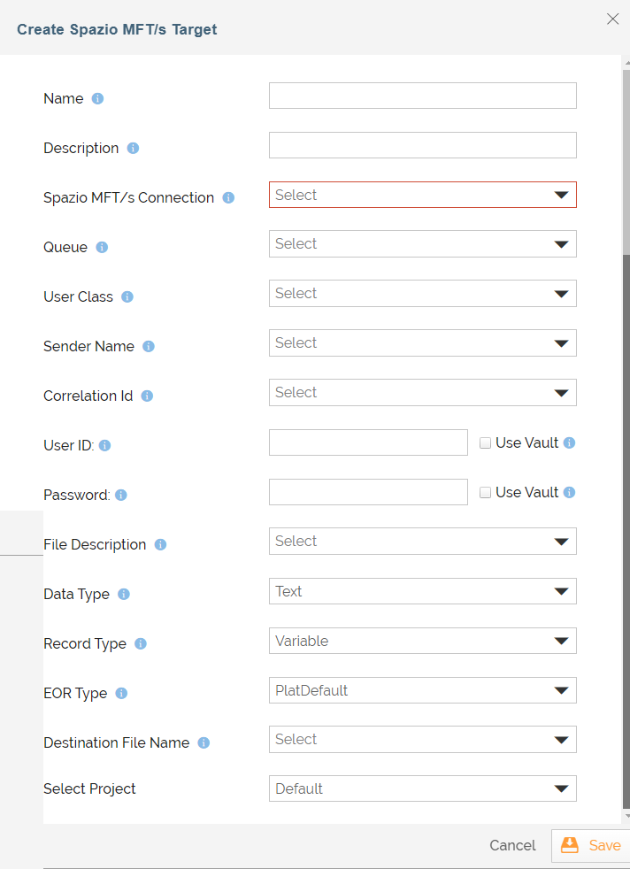
Task: Open the User Class info tooltip icon
Action: (127, 297)
